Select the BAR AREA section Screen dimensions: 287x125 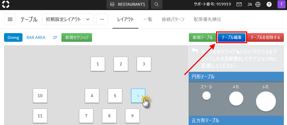pyautogui.click(x=36, y=37)
